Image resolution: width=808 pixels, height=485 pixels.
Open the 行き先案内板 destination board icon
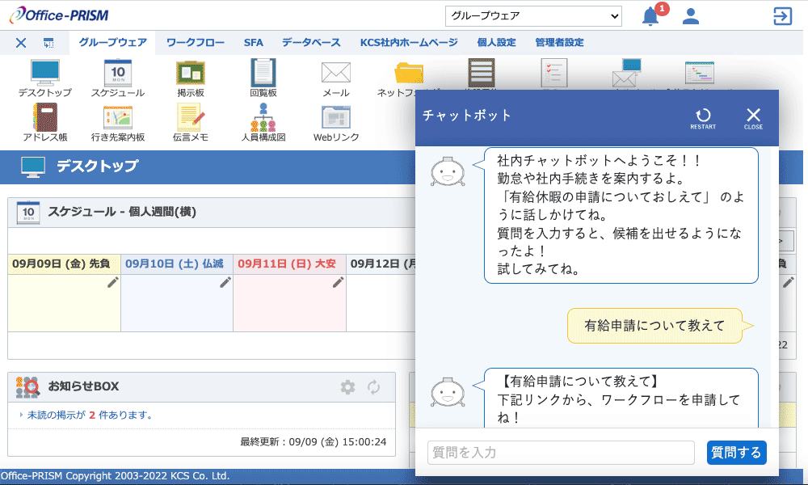coord(117,119)
